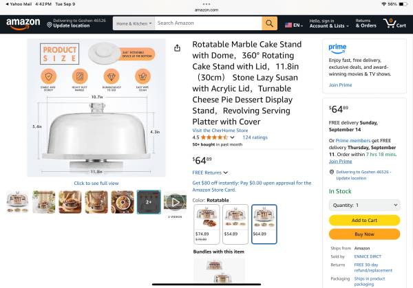The height and width of the screenshot is (288, 413).
Task: Click the Amazon logo
Action: [23, 23]
